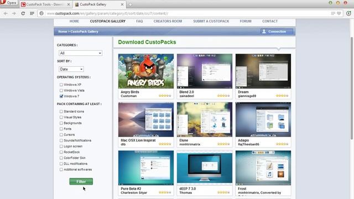This screenshot has height=199, width=354.
Task: Check the Cursors option
Action: pyautogui.click(x=61, y=135)
